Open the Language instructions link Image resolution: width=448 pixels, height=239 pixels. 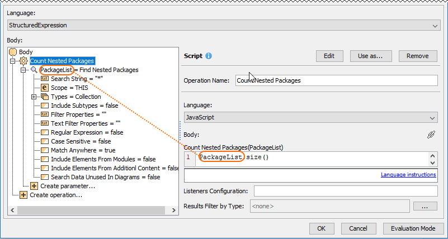[x=408, y=175]
